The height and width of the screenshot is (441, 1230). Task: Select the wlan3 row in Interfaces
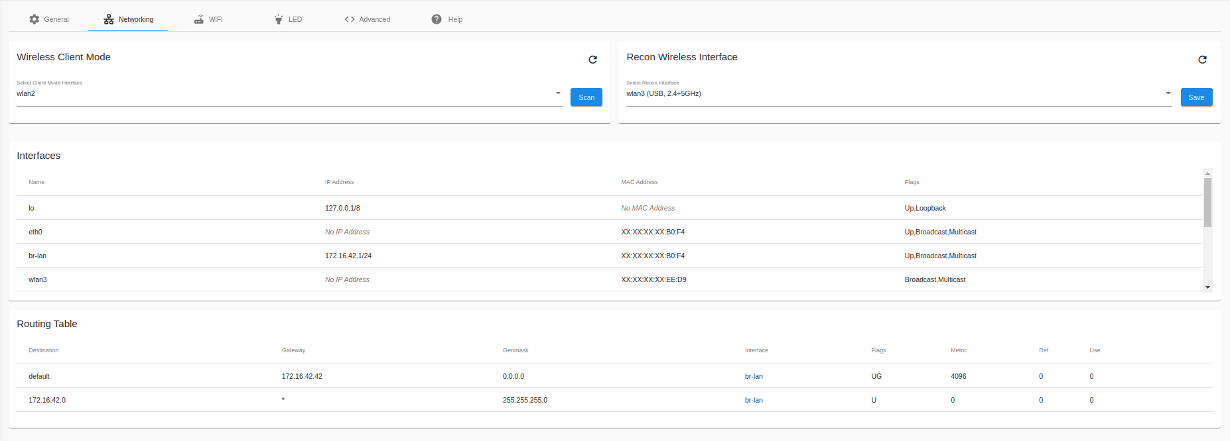[609, 279]
